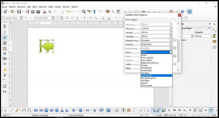Select the Ellipse shape tool

[x=51, y=110]
